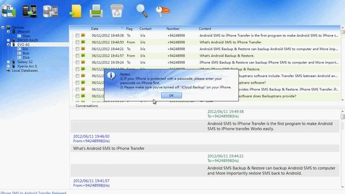Click the message icon in the 19:39:24 row
Image resolution: width=345 pixels, height=194 pixels.
pyautogui.click(x=83, y=63)
